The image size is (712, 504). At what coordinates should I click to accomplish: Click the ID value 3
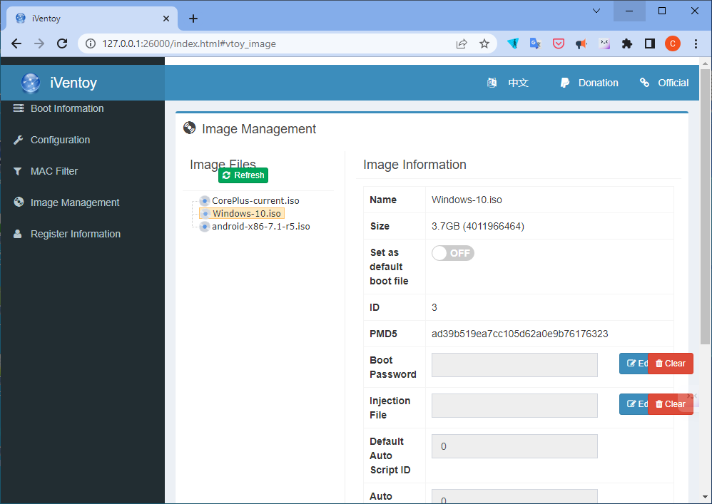(434, 307)
